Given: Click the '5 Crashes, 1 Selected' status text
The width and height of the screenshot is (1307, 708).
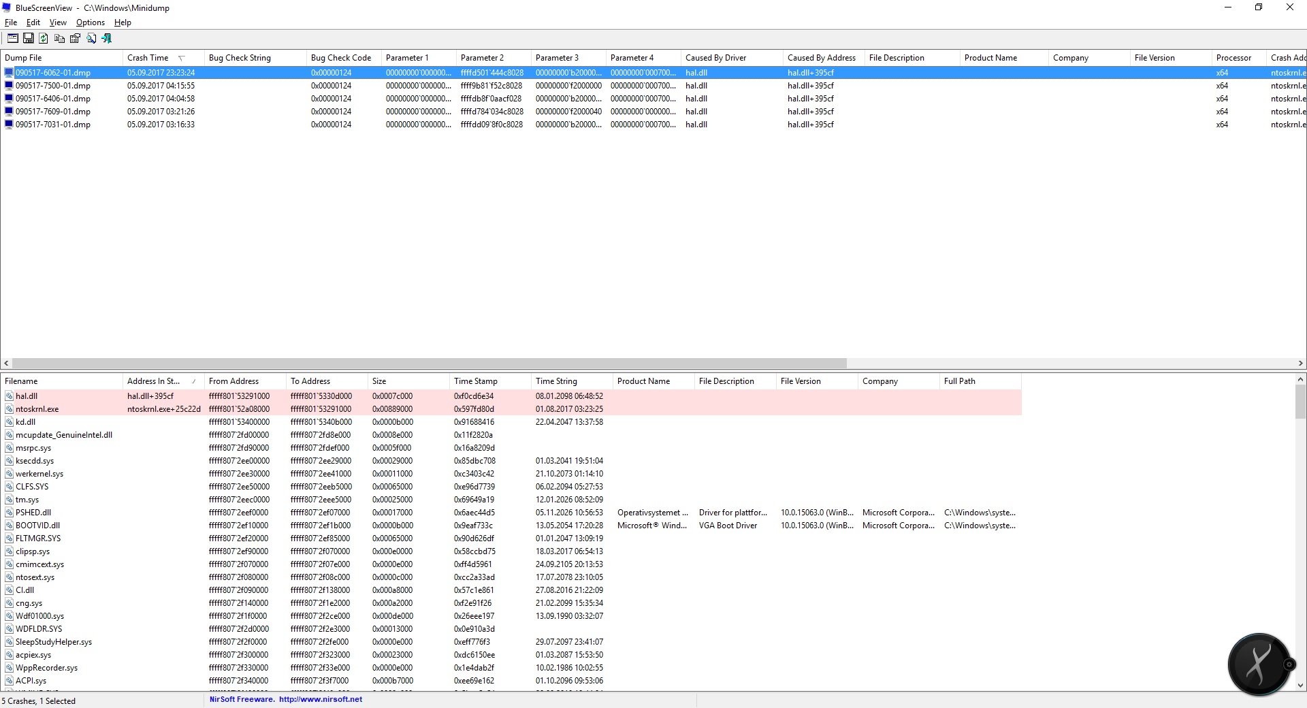Looking at the screenshot, I should pos(39,701).
